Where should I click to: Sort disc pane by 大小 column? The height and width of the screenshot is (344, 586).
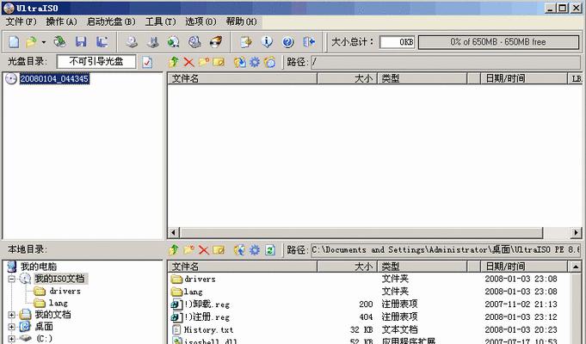tap(347, 78)
